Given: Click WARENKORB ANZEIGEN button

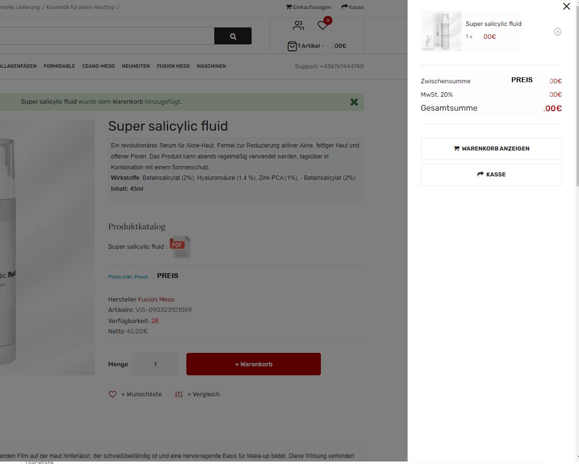Looking at the screenshot, I should click(x=491, y=149).
